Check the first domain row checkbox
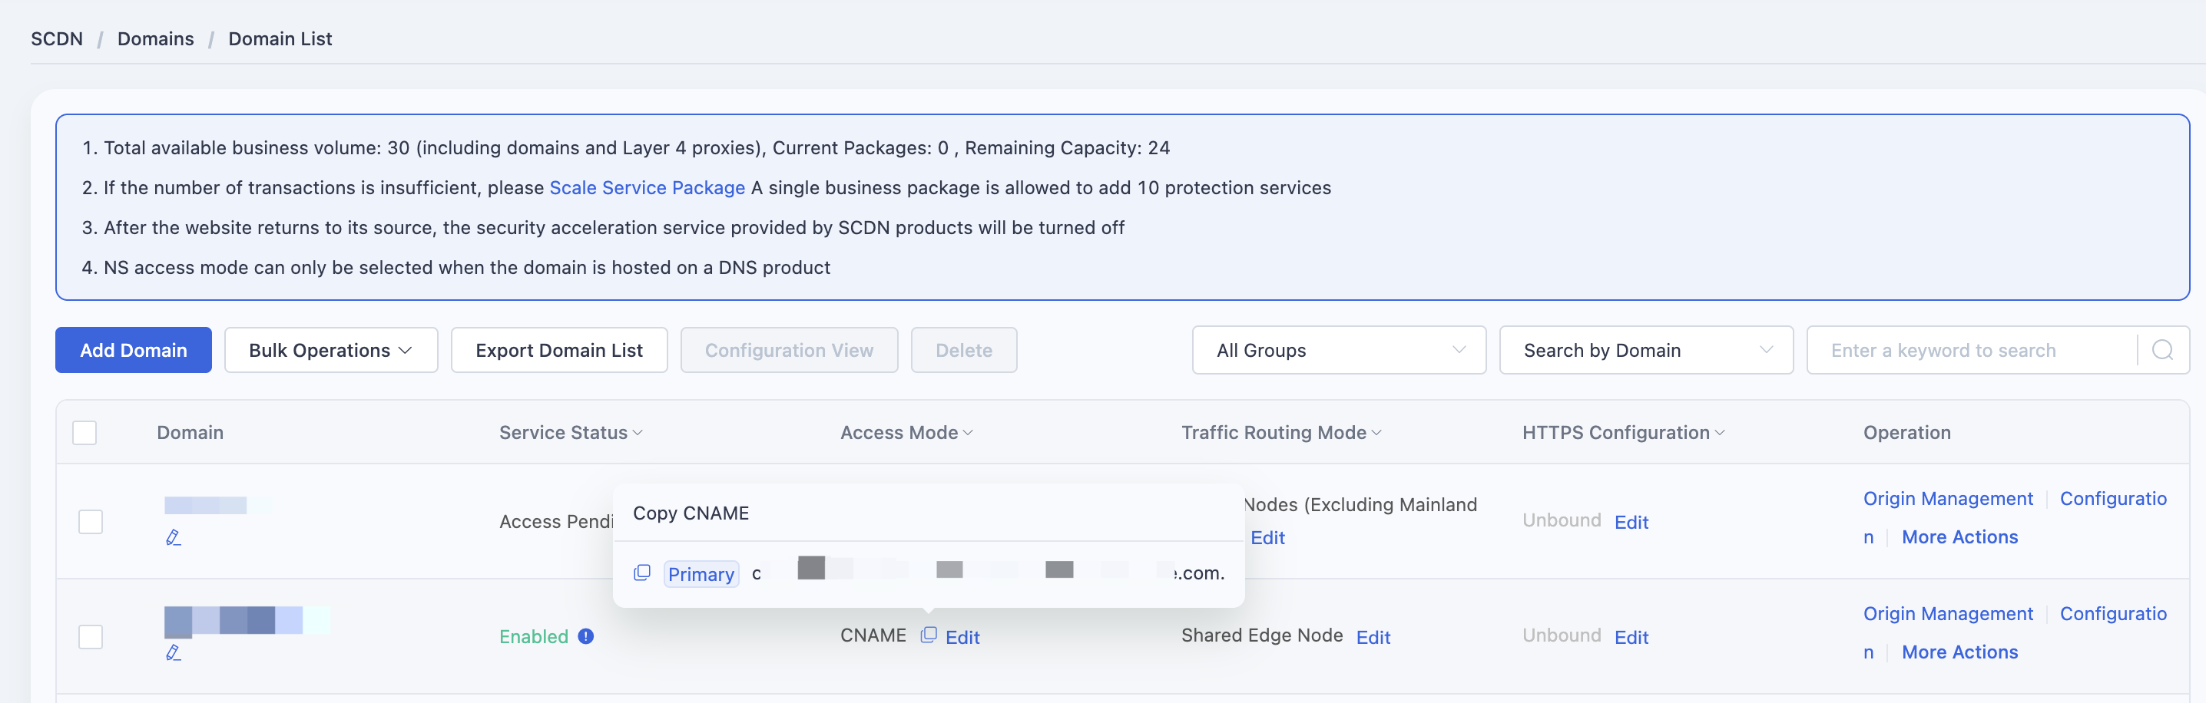Viewport: 2206px width, 703px height. (91, 522)
